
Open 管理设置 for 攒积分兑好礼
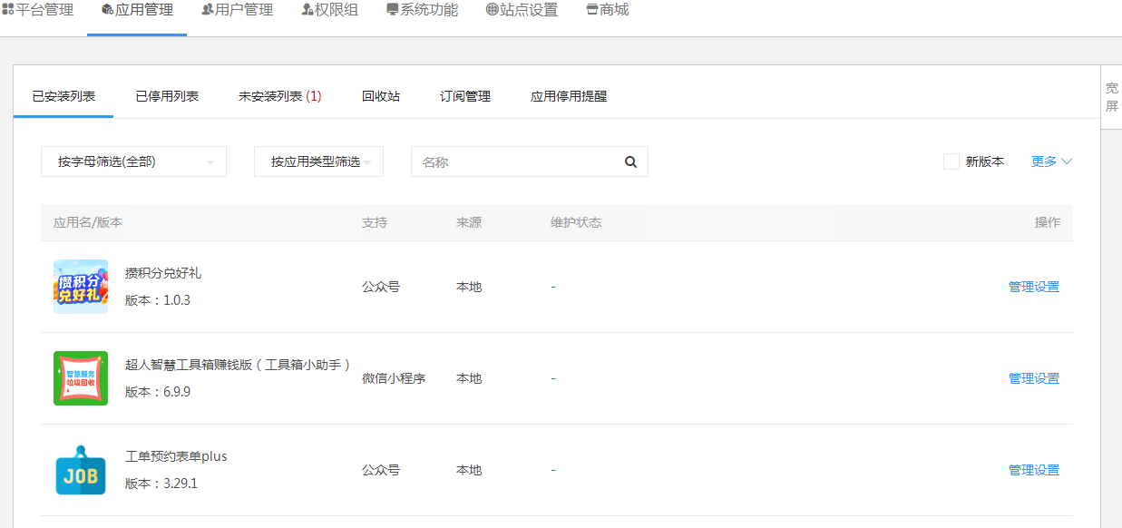(1034, 287)
